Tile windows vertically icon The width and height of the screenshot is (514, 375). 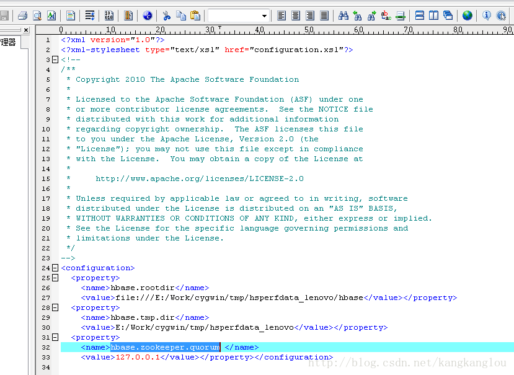433,15
